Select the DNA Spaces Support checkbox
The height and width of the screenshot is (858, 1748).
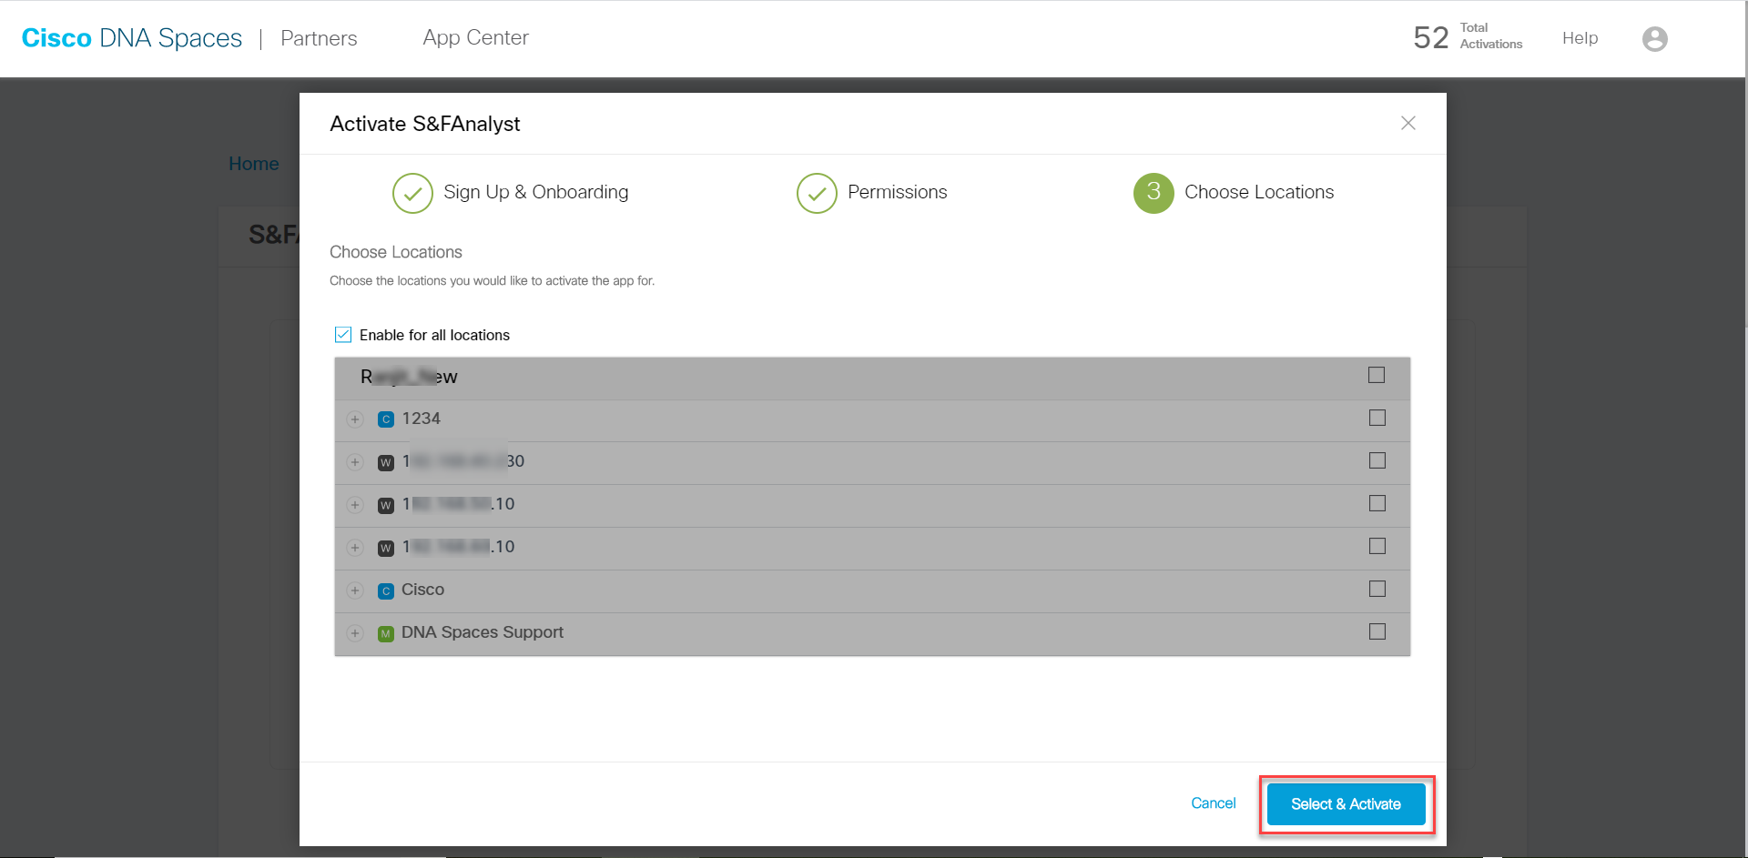pyautogui.click(x=1377, y=631)
